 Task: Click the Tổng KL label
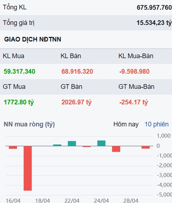coord(14,7)
